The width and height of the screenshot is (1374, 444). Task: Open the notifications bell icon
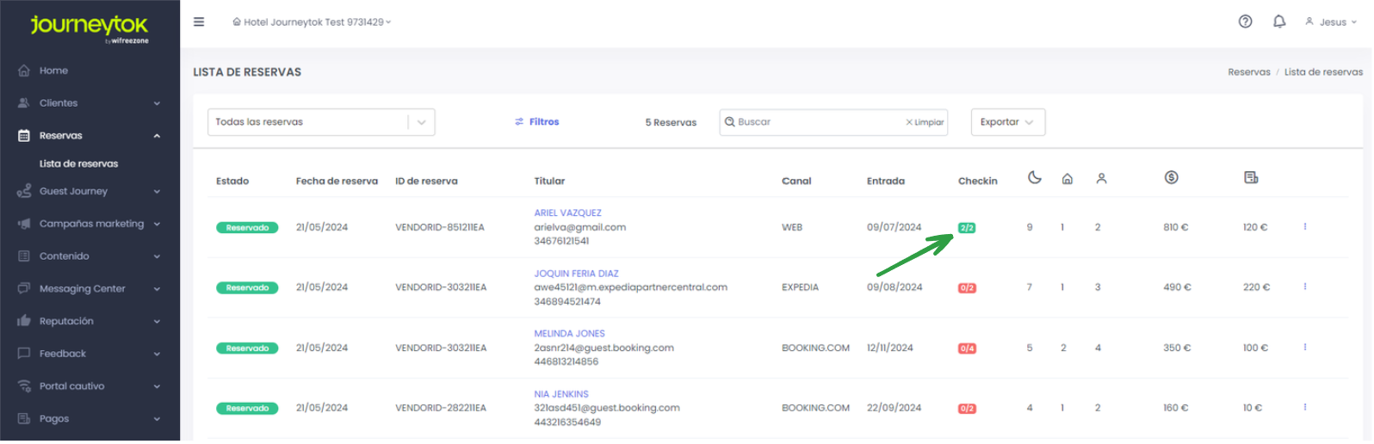coord(1279,22)
